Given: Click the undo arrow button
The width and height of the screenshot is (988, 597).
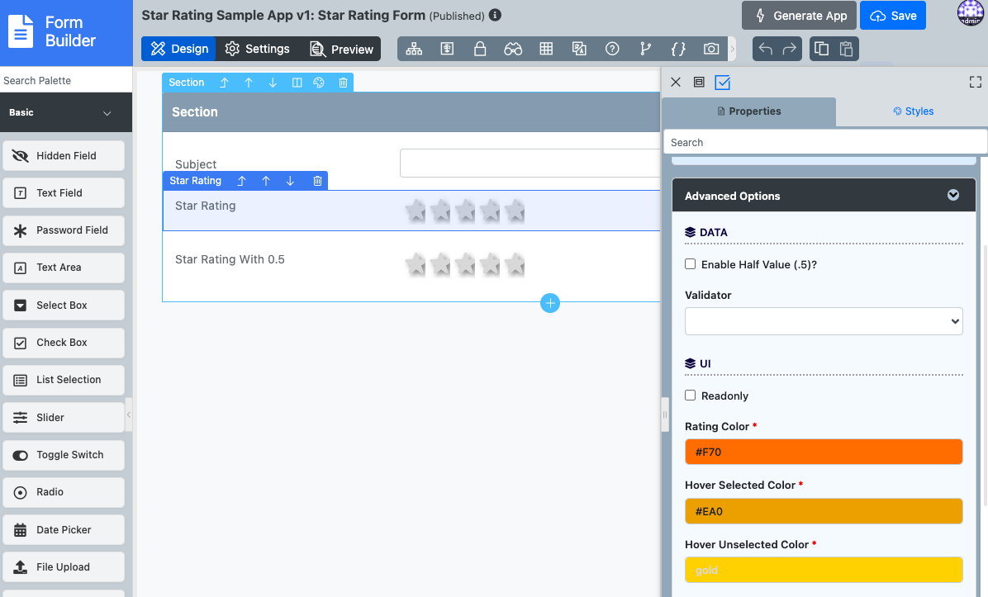Looking at the screenshot, I should click(766, 49).
